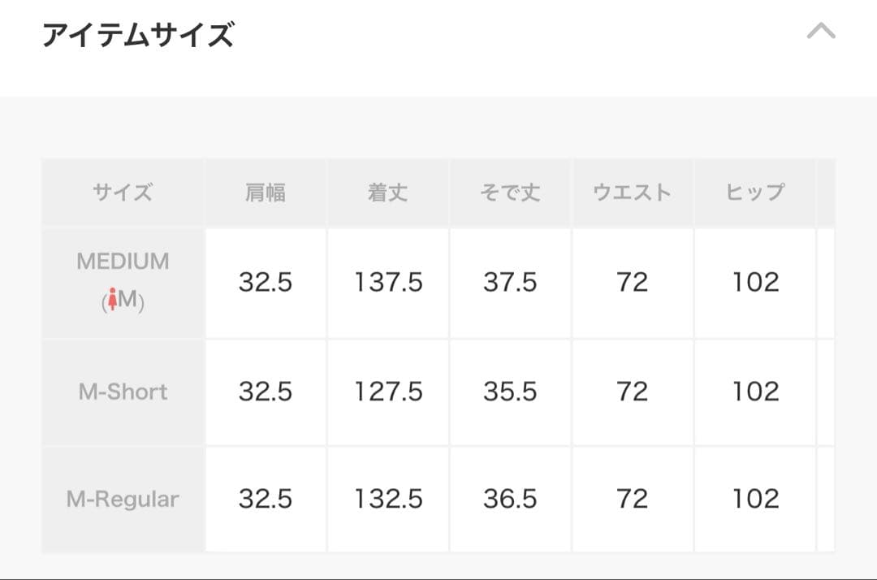Click the 127.5 着丈 value for M-Short
This screenshot has height=580, width=877.
(x=387, y=392)
